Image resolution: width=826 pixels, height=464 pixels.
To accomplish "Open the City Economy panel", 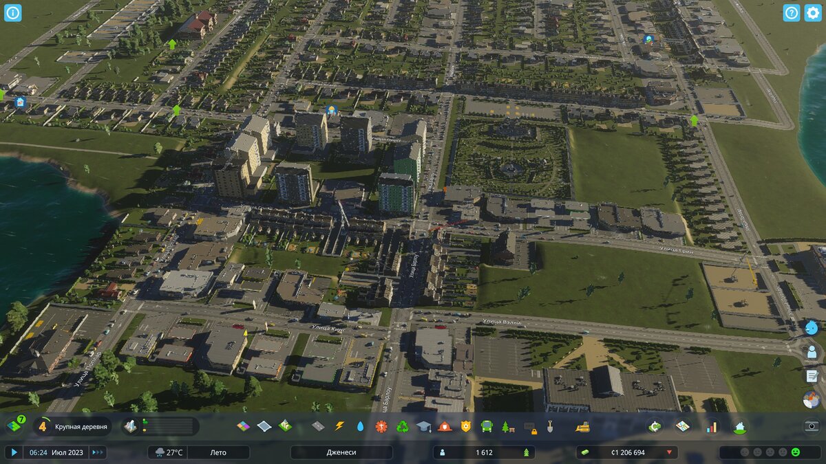I will pos(655,426).
